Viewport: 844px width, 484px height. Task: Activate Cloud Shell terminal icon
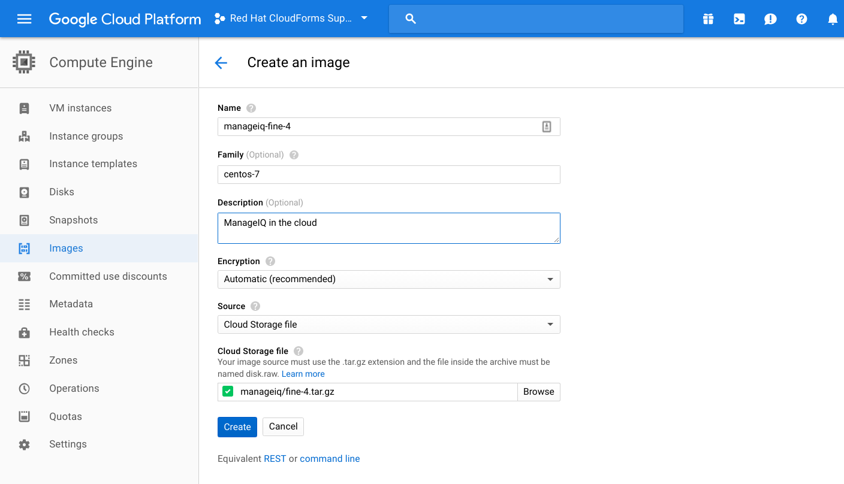(x=740, y=19)
